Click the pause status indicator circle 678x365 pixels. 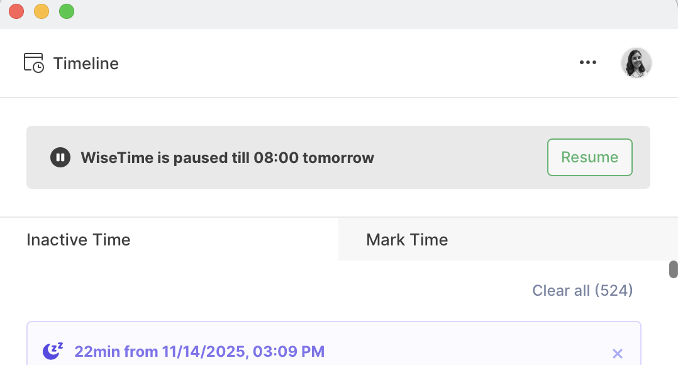(60, 157)
